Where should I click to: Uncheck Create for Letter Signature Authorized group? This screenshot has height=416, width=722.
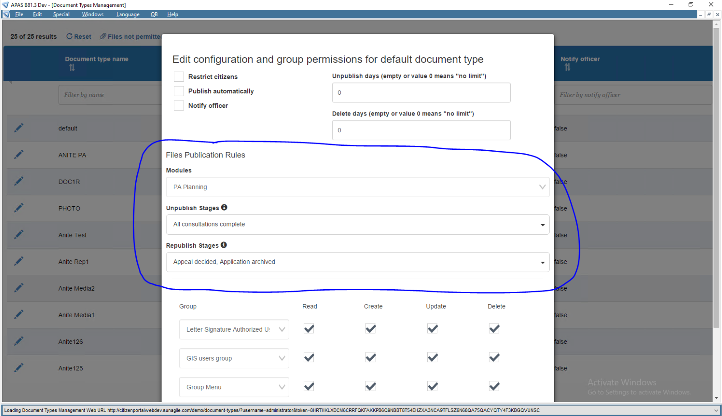coord(370,329)
